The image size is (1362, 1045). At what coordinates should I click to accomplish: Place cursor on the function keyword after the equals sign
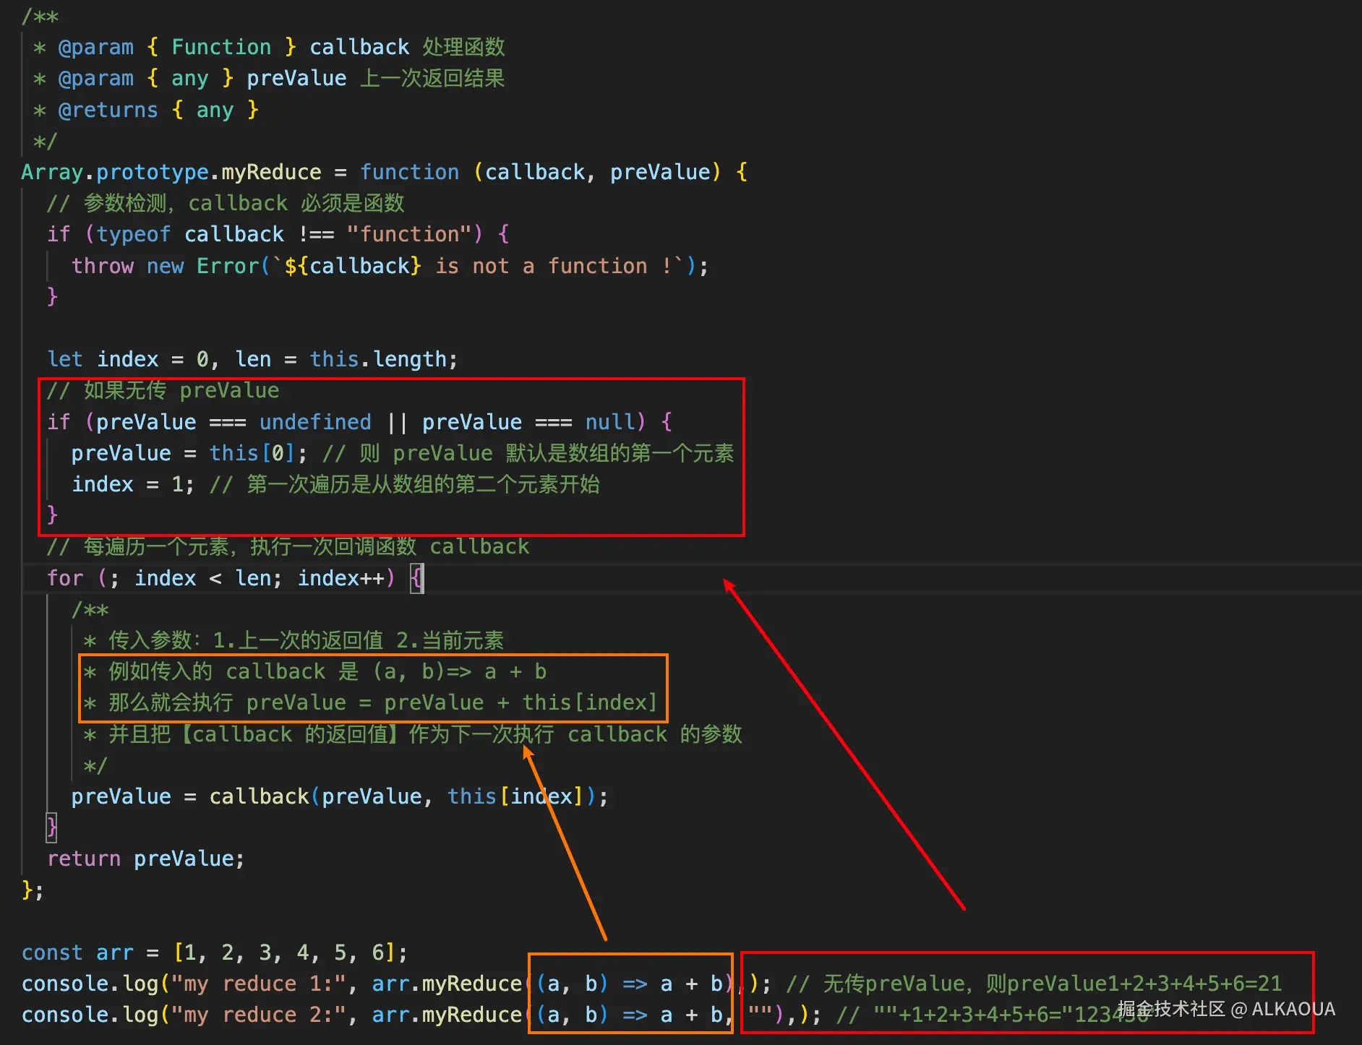click(x=409, y=172)
